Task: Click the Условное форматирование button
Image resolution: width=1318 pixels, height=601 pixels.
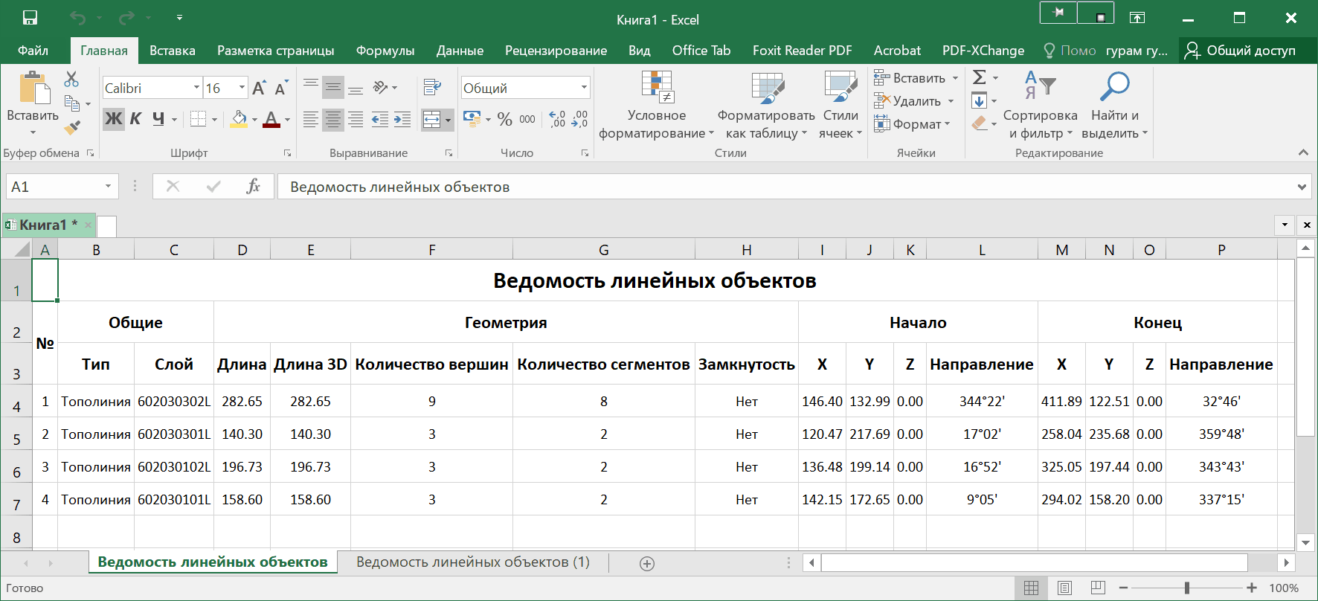Action: pyautogui.click(x=656, y=104)
